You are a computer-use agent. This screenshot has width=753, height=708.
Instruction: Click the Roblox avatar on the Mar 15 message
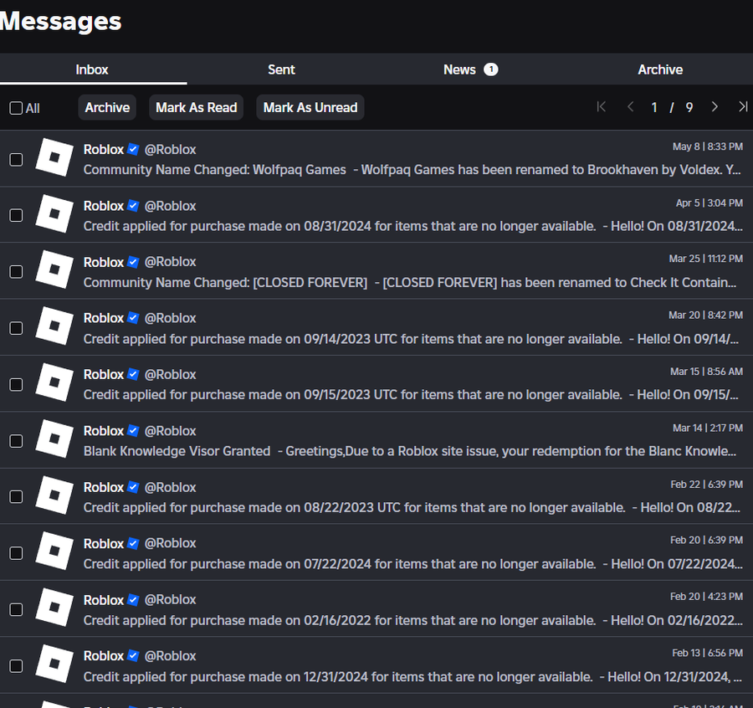(54, 382)
